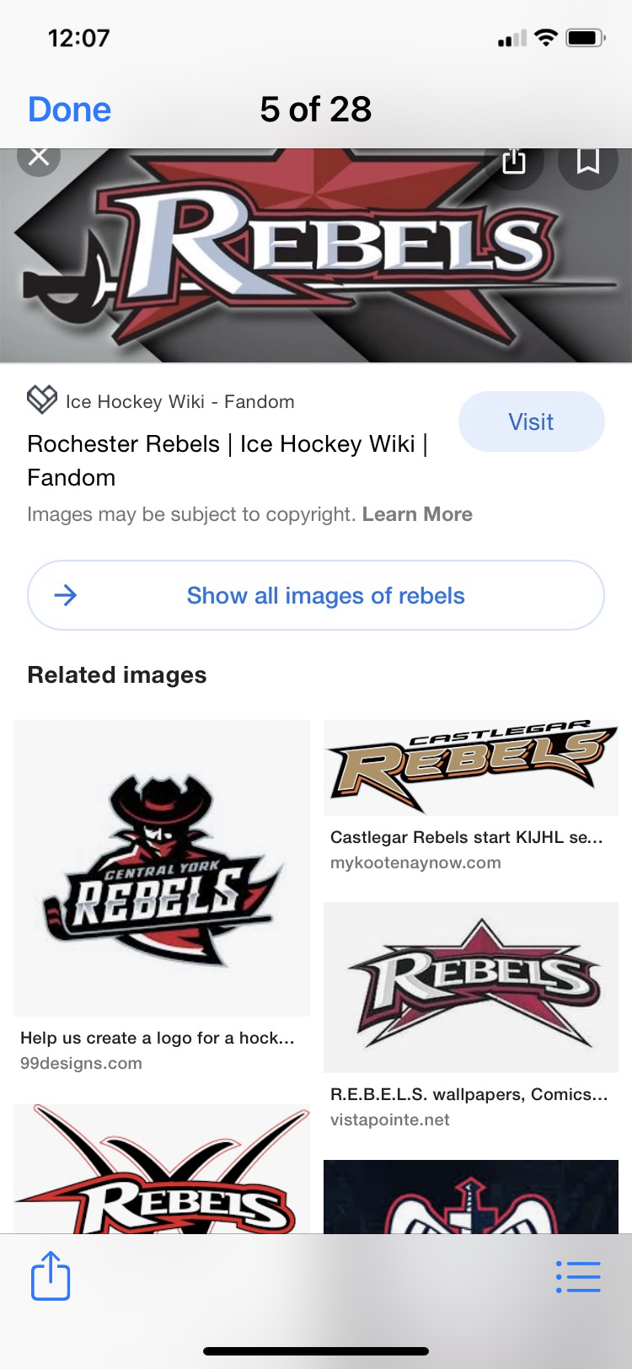The width and height of the screenshot is (632, 1369).
Task: Tap Ice Hockey Wiki - Fandom source
Action: (x=179, y=401)
